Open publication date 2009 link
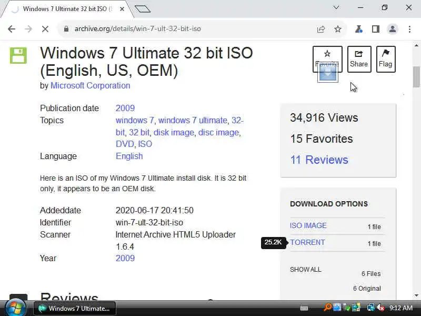 tap(125, 108)
